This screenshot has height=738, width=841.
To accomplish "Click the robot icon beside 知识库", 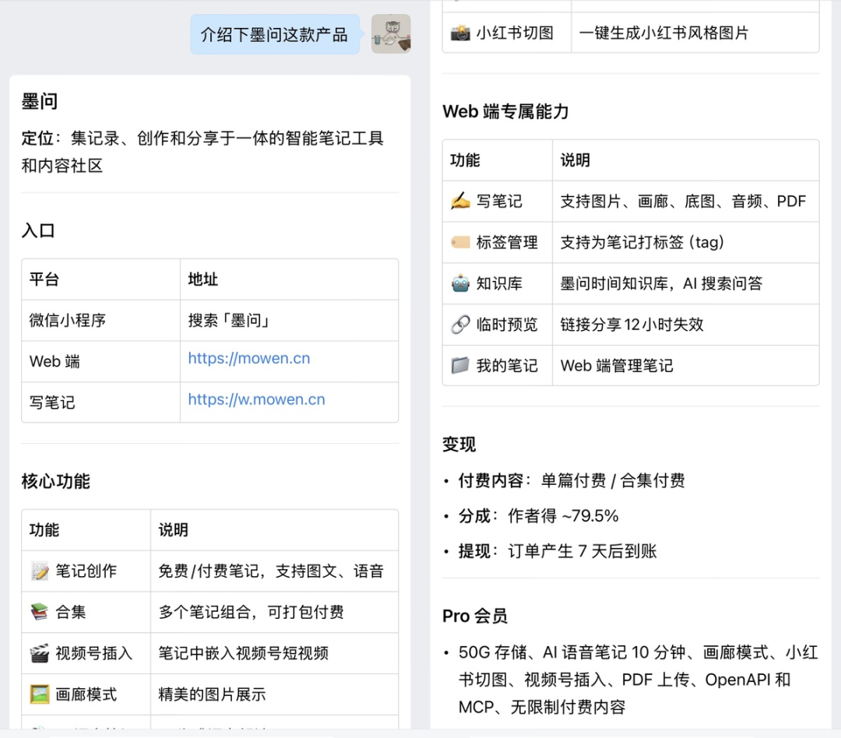I will click(x=460, y=283).
